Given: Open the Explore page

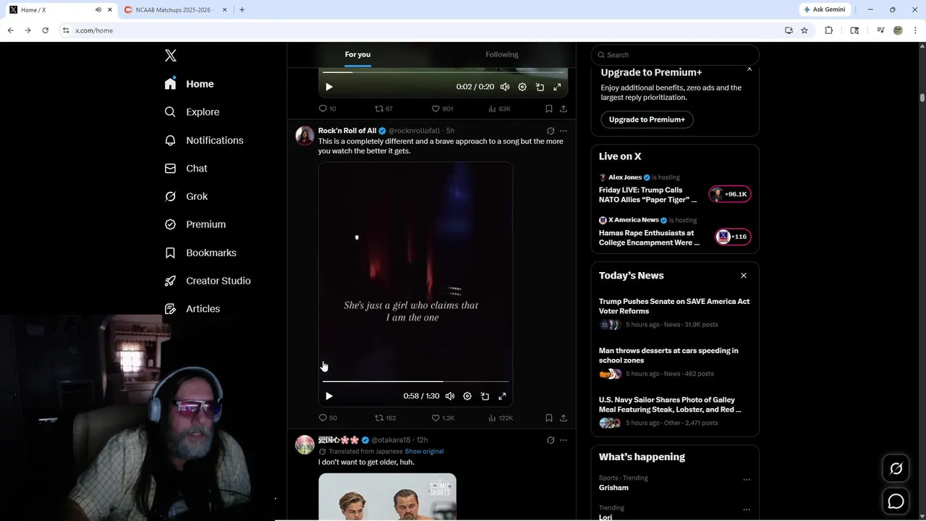Looking at the screenshot, I should point(192,112).
